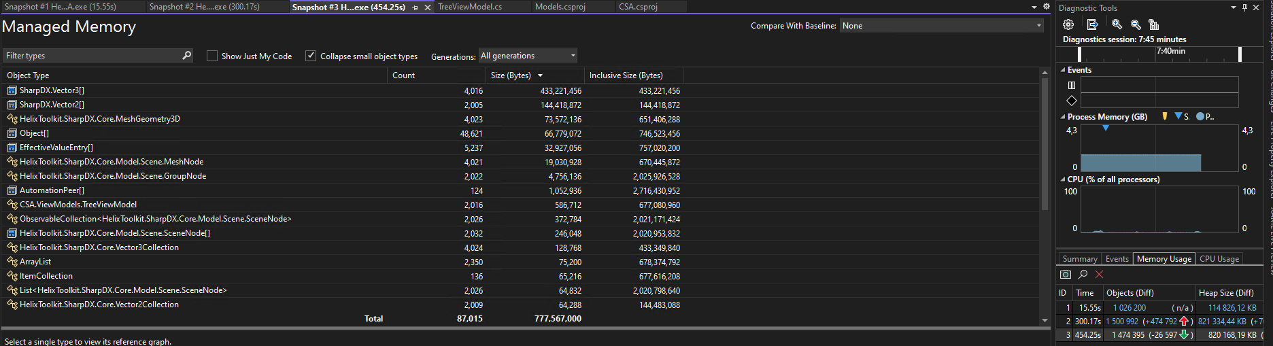Switch to Summary tab in Diagnostic Tools
The image size is (1273, 346).
click(1080, 258)
